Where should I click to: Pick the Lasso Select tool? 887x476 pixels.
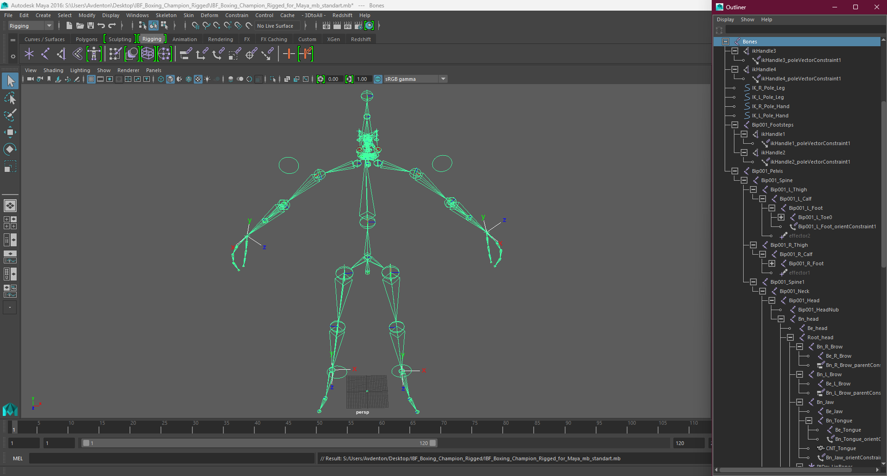10,98
